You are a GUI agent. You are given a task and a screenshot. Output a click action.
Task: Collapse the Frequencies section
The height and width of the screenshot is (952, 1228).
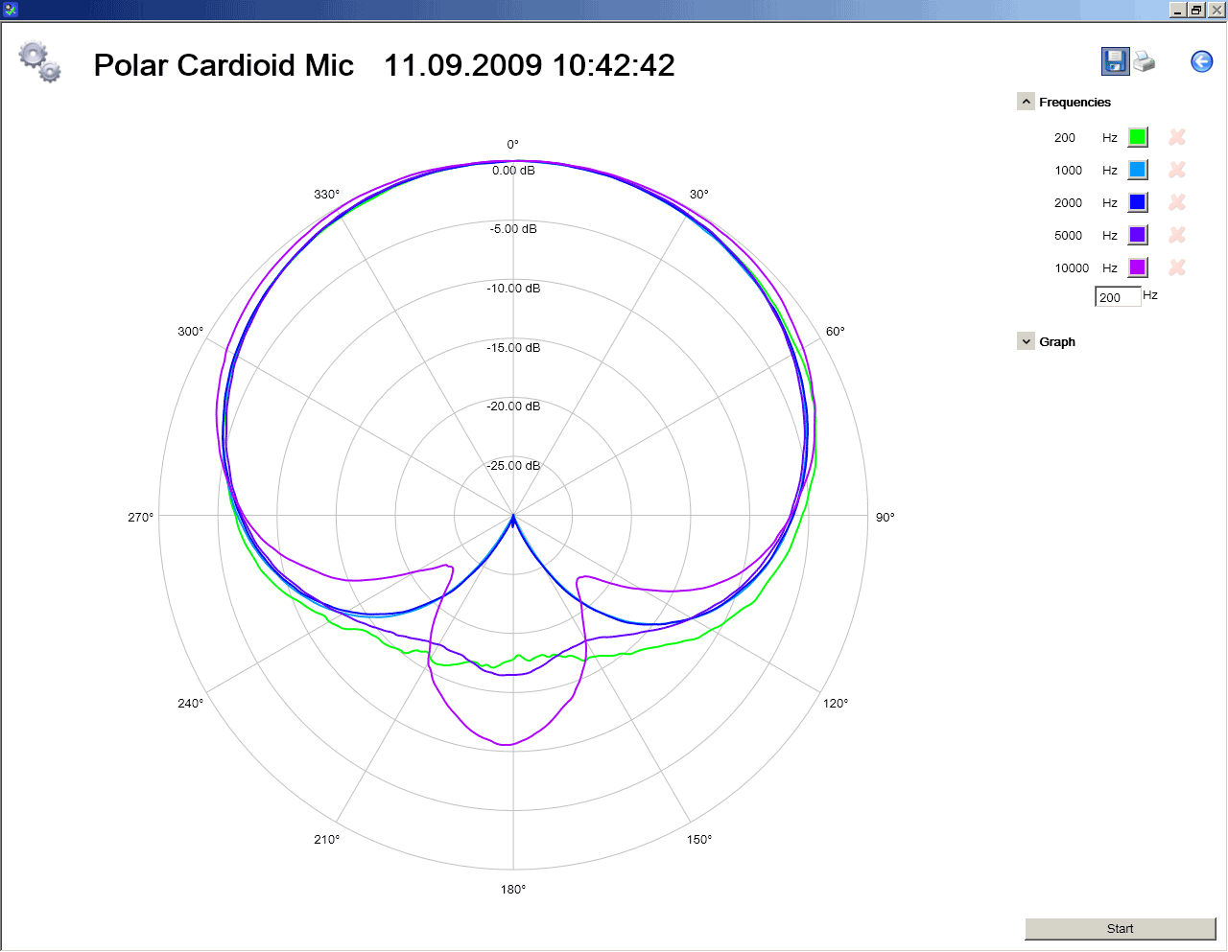point(1026,102)
